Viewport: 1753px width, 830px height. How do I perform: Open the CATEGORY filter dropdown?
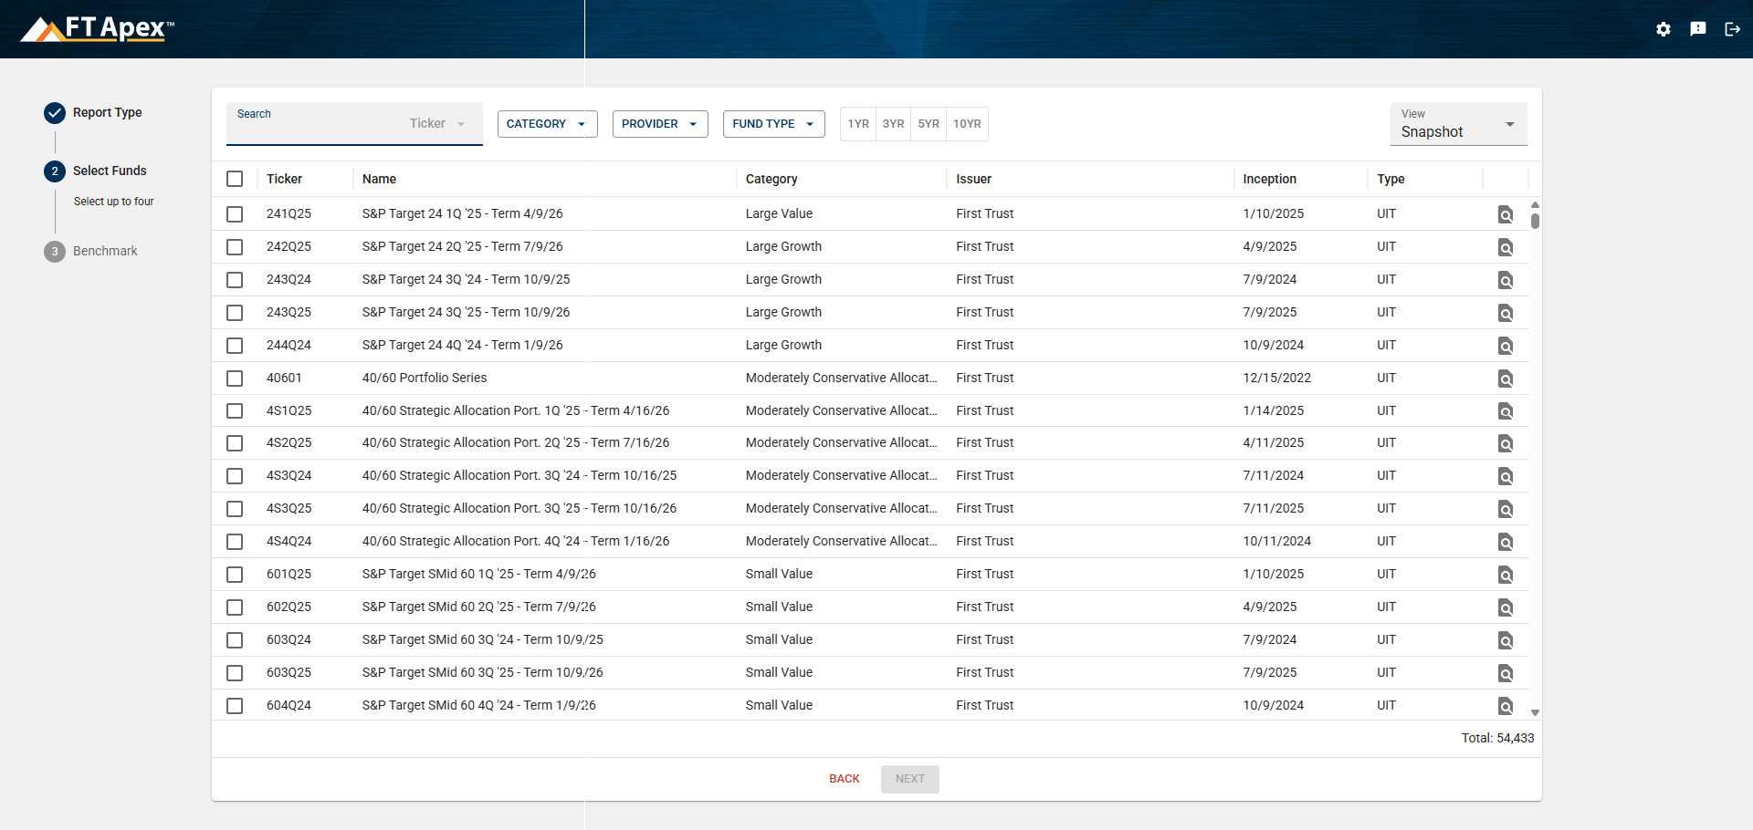tap(547, 124)
